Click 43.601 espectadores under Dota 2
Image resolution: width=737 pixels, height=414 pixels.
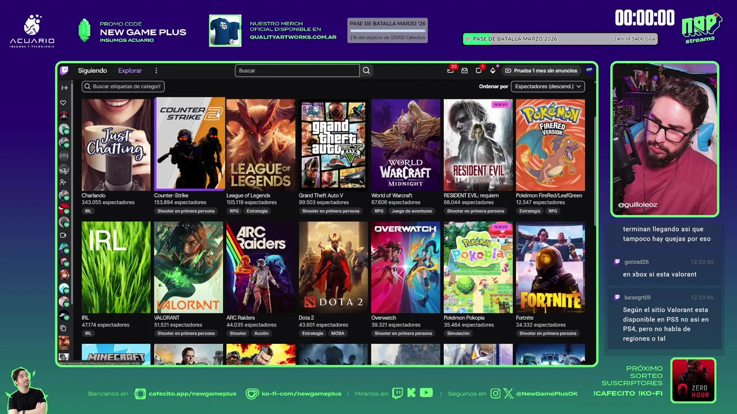click(324, 325)
